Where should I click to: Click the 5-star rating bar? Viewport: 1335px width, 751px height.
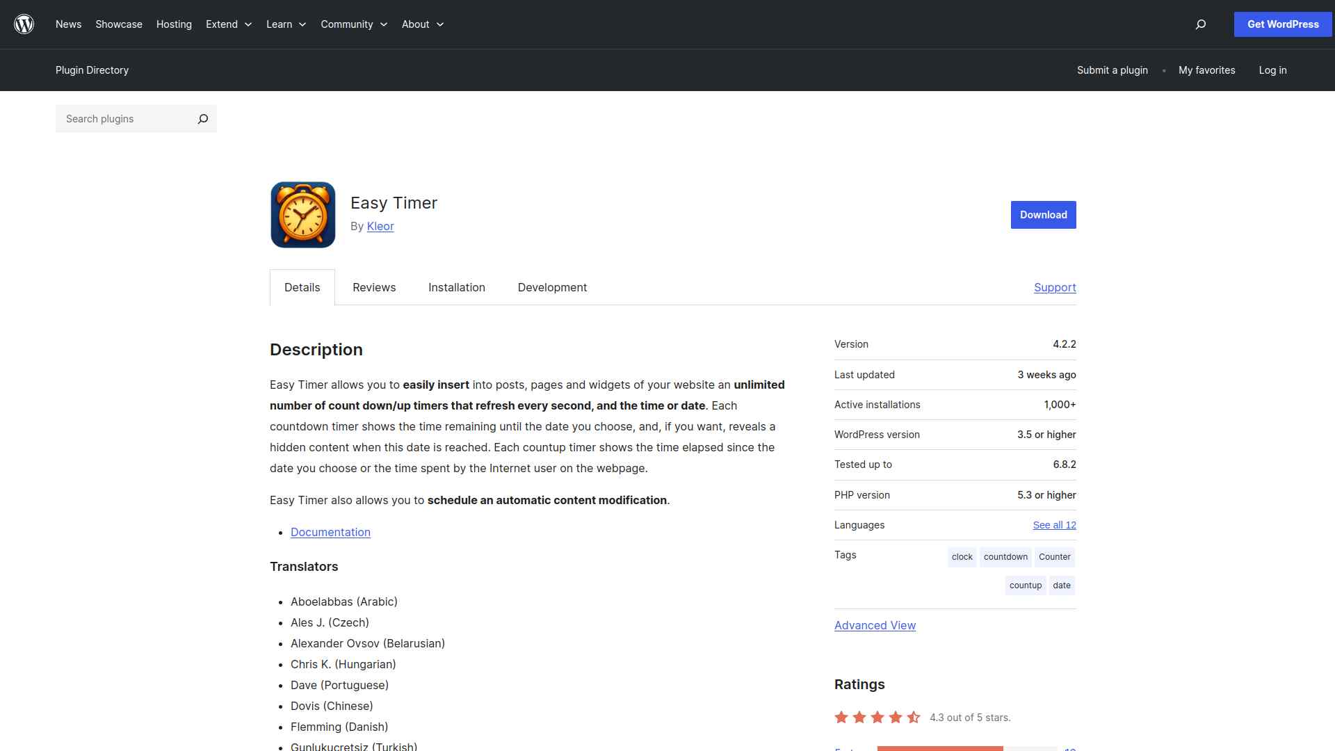coord(966,748)
